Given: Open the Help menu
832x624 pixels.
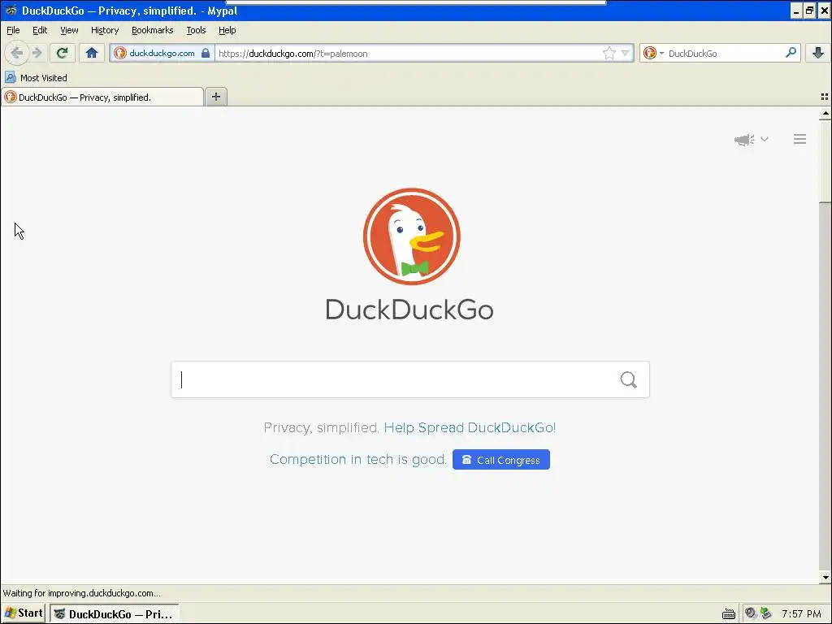Looking at the screenshot, I should [227, 30].
